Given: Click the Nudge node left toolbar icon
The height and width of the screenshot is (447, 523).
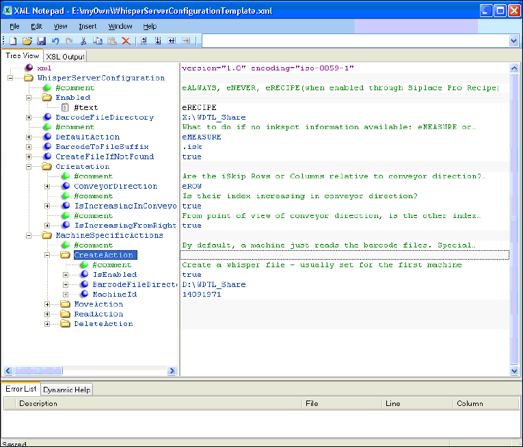Looking at the screenshot, I should 172,41.
